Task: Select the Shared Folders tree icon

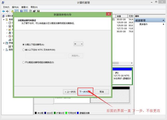Action: tap(10, 30)
